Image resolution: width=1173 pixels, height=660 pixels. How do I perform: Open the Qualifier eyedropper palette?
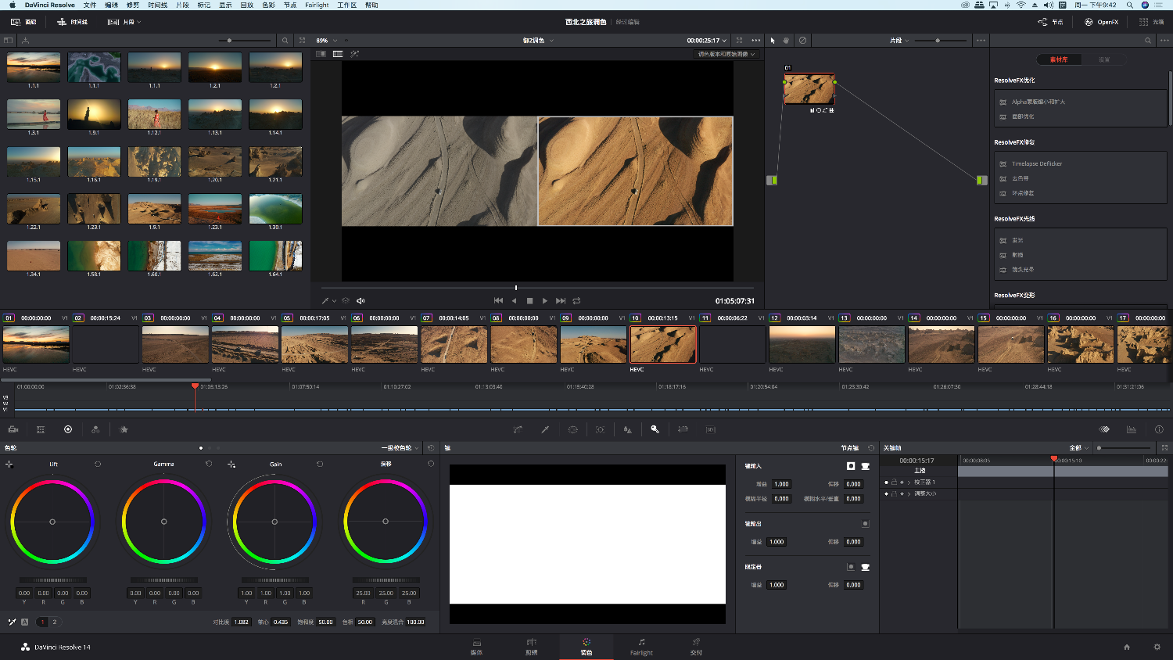(x=545, y=429)
